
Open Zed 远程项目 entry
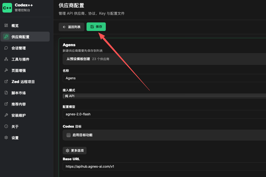click(25, 82)
